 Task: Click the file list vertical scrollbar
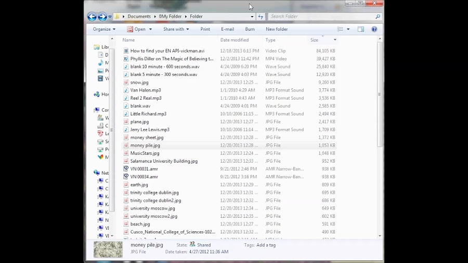(380, 94)
